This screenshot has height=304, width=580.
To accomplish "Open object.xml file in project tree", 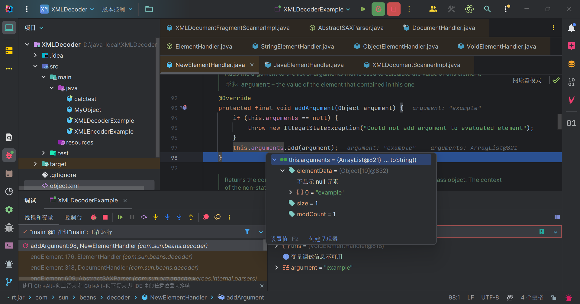I will pyautogui.click(x=60, y=186).
